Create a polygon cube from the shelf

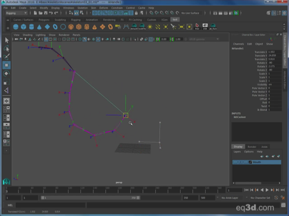[x=24, y=27]
